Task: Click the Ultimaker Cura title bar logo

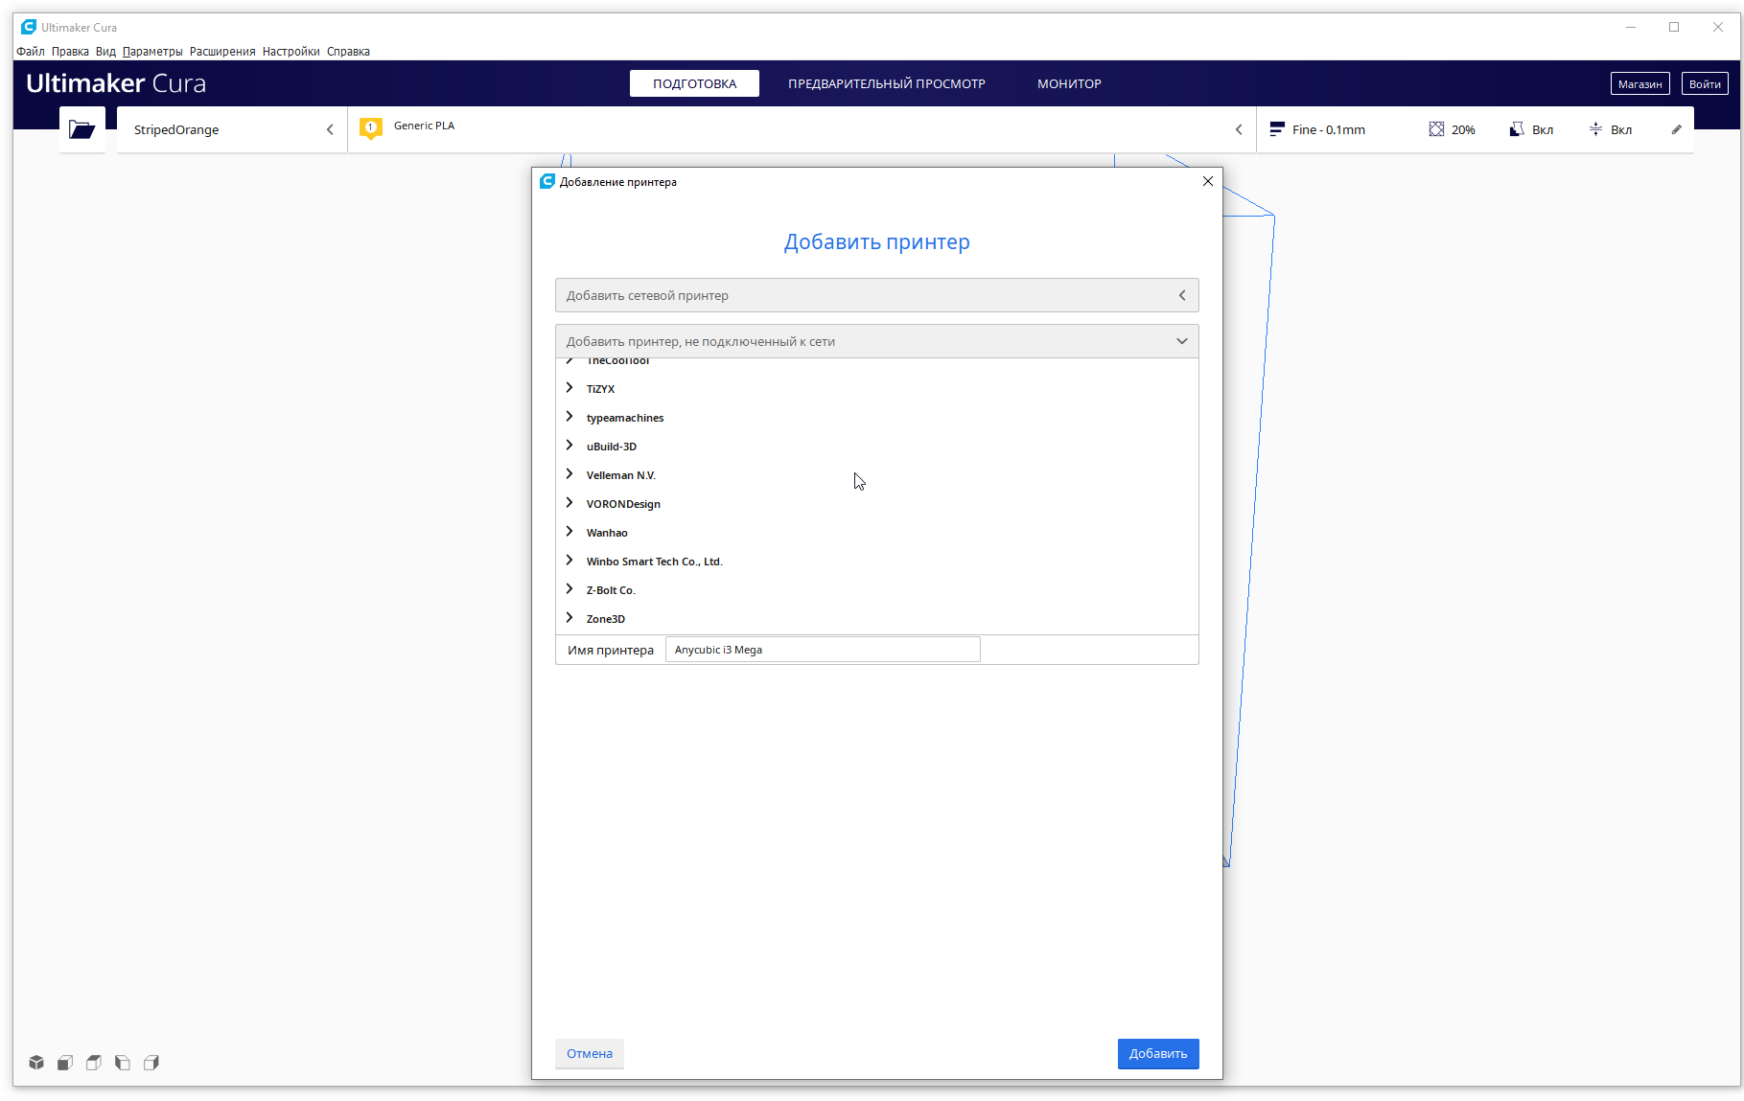Action: tap(29, 27)
